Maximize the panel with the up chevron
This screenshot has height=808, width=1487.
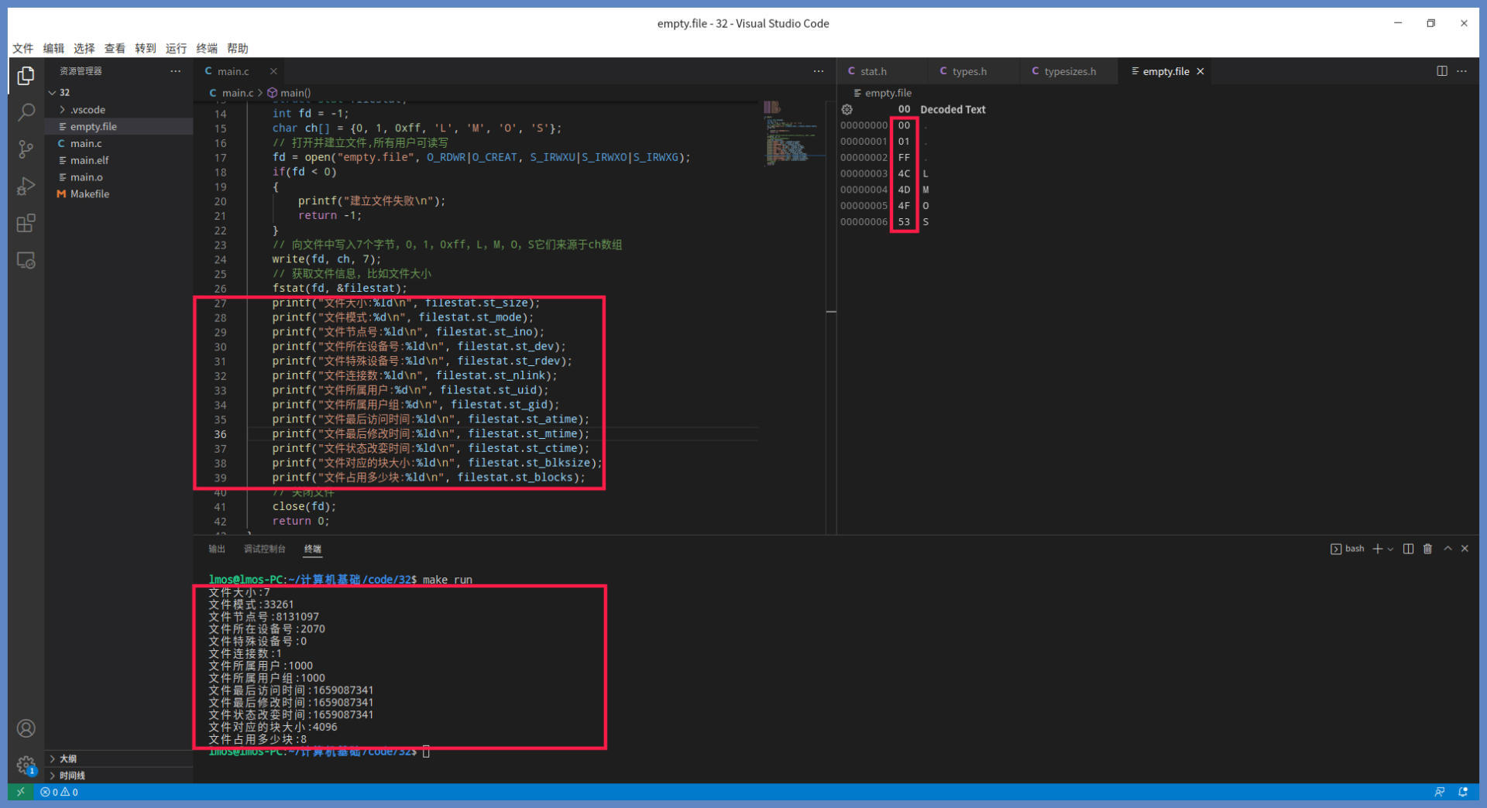1447,549
